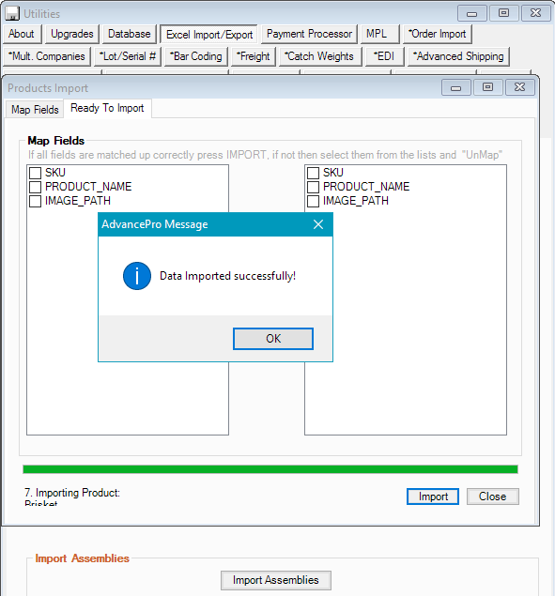Open the *Bar Coding tab
555x596 pixels.
tap(196, 56)
